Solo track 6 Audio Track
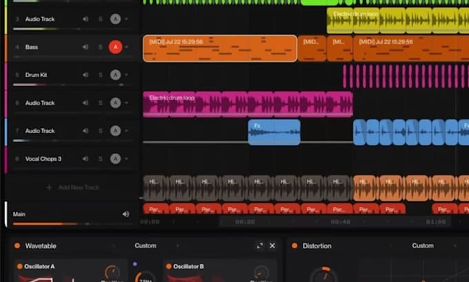The image size is (469, 282). point(101,103)
